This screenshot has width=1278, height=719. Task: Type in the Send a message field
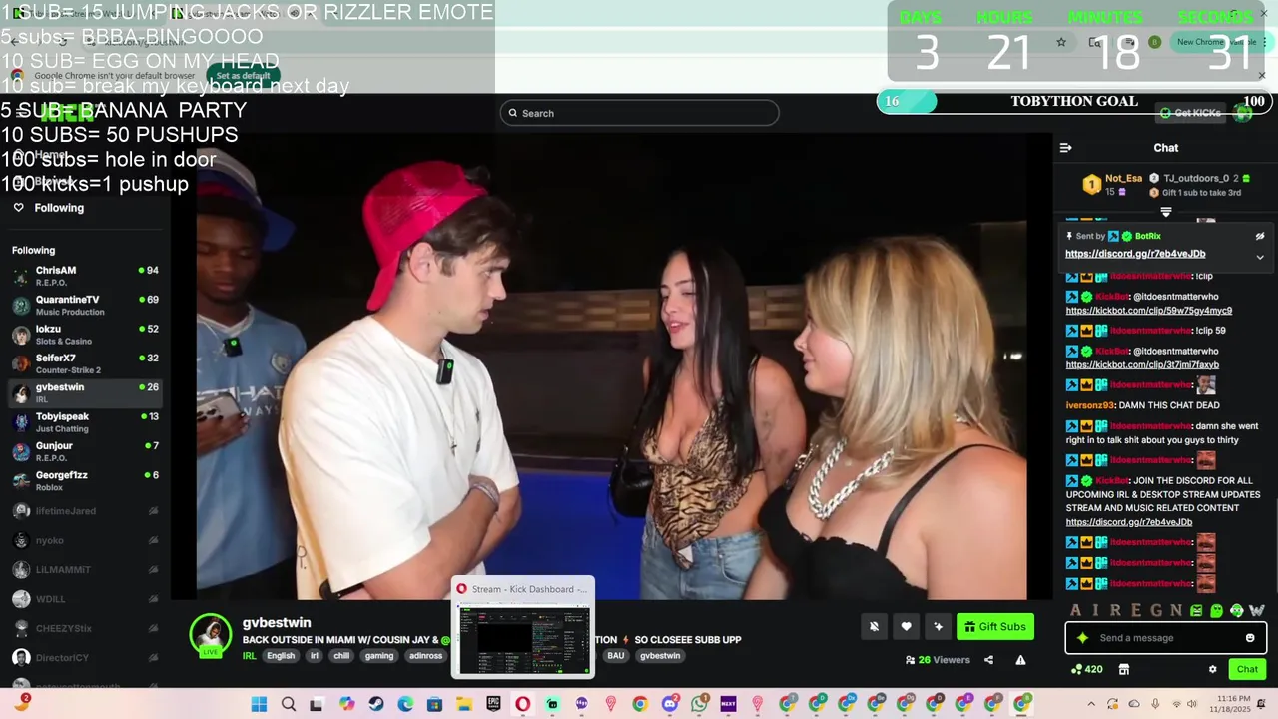tap(1166, 638)
